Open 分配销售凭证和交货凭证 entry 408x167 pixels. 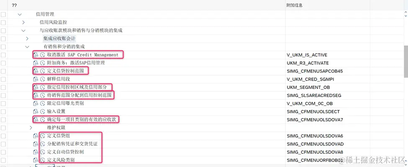point(72,144)
